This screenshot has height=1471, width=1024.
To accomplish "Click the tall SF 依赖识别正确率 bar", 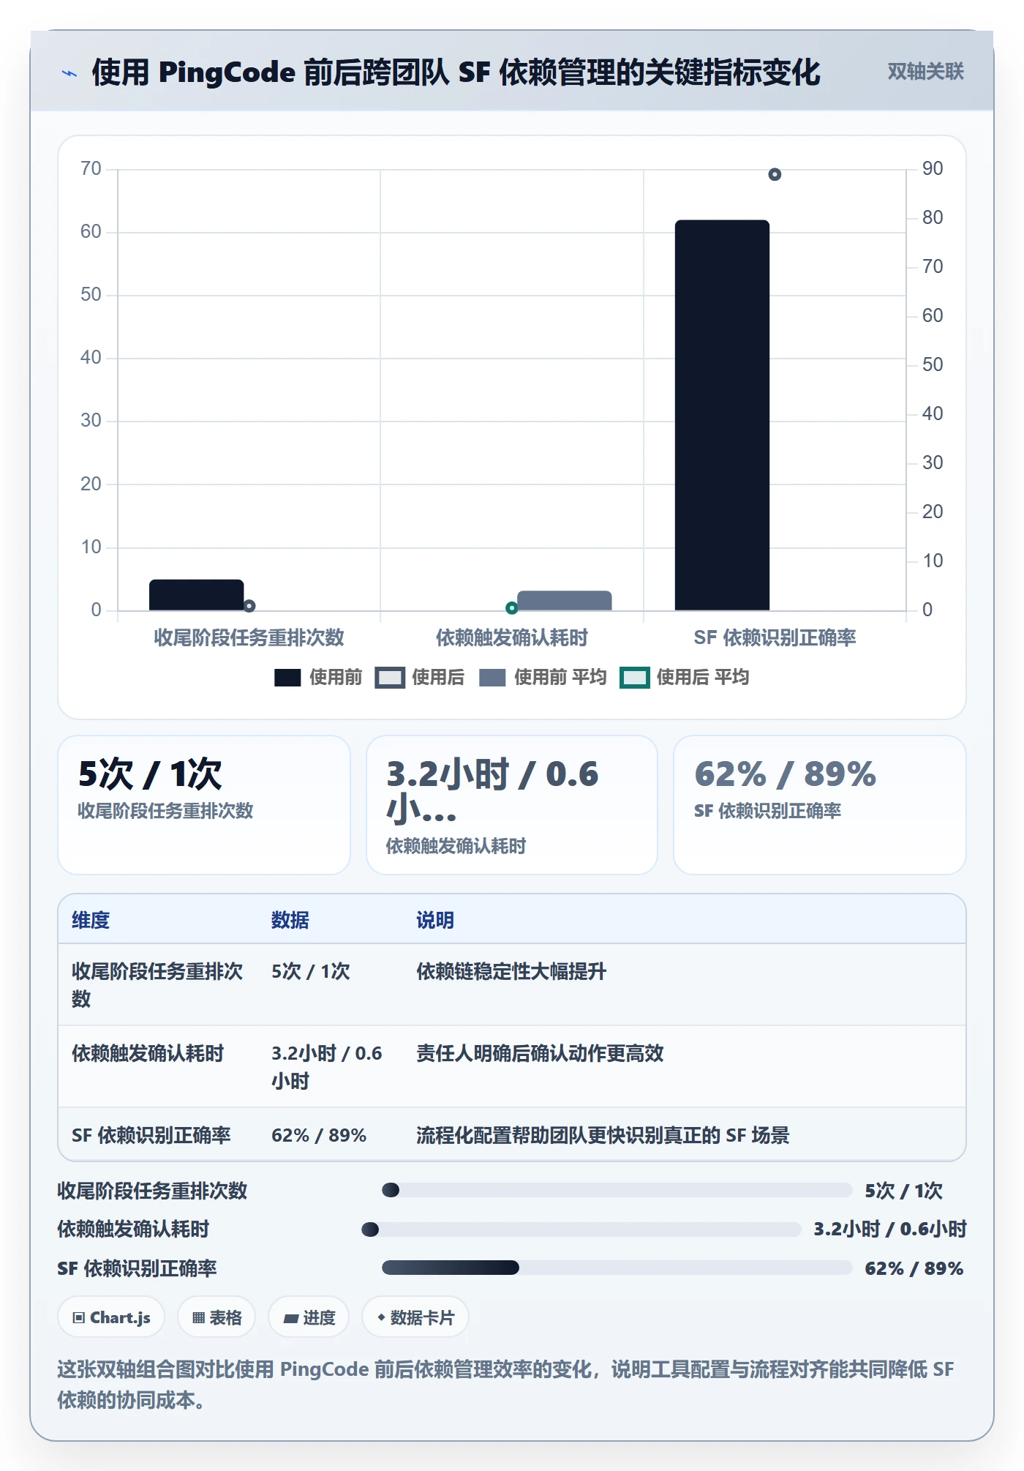I will pos(722,415).
